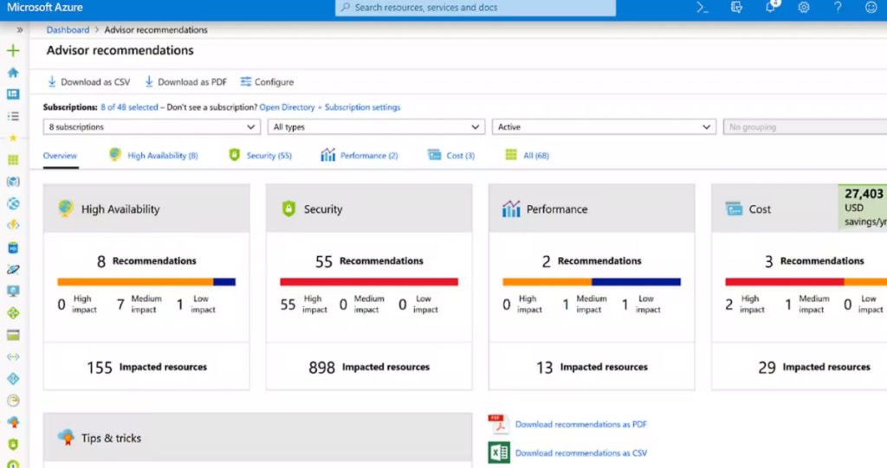The height and width of the screenshot is (468, 887).
Task: Click the Feedback smiley icon
Action: point(871,7)
